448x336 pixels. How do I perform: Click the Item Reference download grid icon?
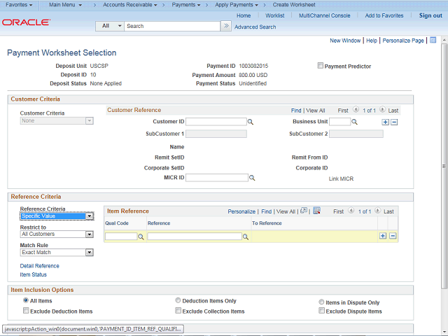[316, 211]
